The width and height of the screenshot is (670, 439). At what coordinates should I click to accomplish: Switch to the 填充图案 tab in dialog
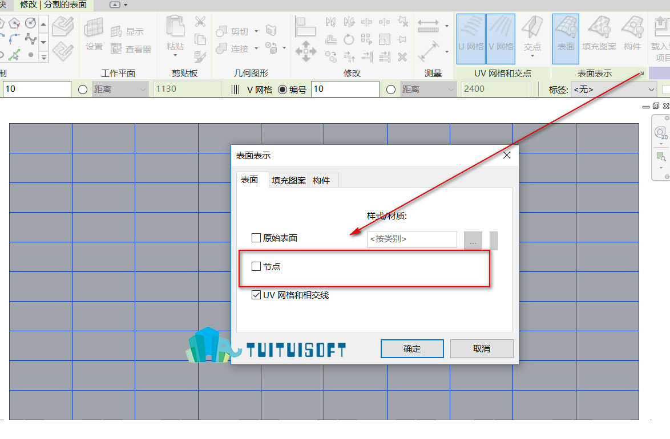click(x=289, y=181)
